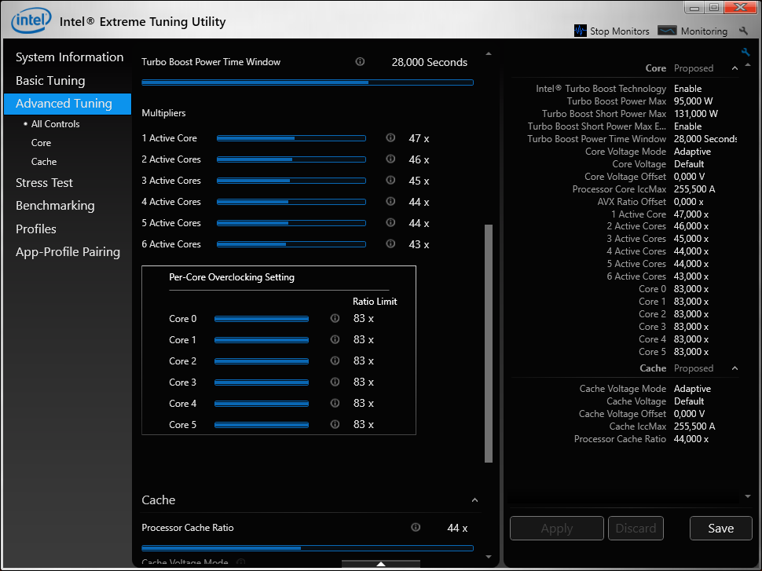Select Cache sub-item under Advanced Tuning
The width and height of the screenshot is (762, 571).
click(44, 162)
